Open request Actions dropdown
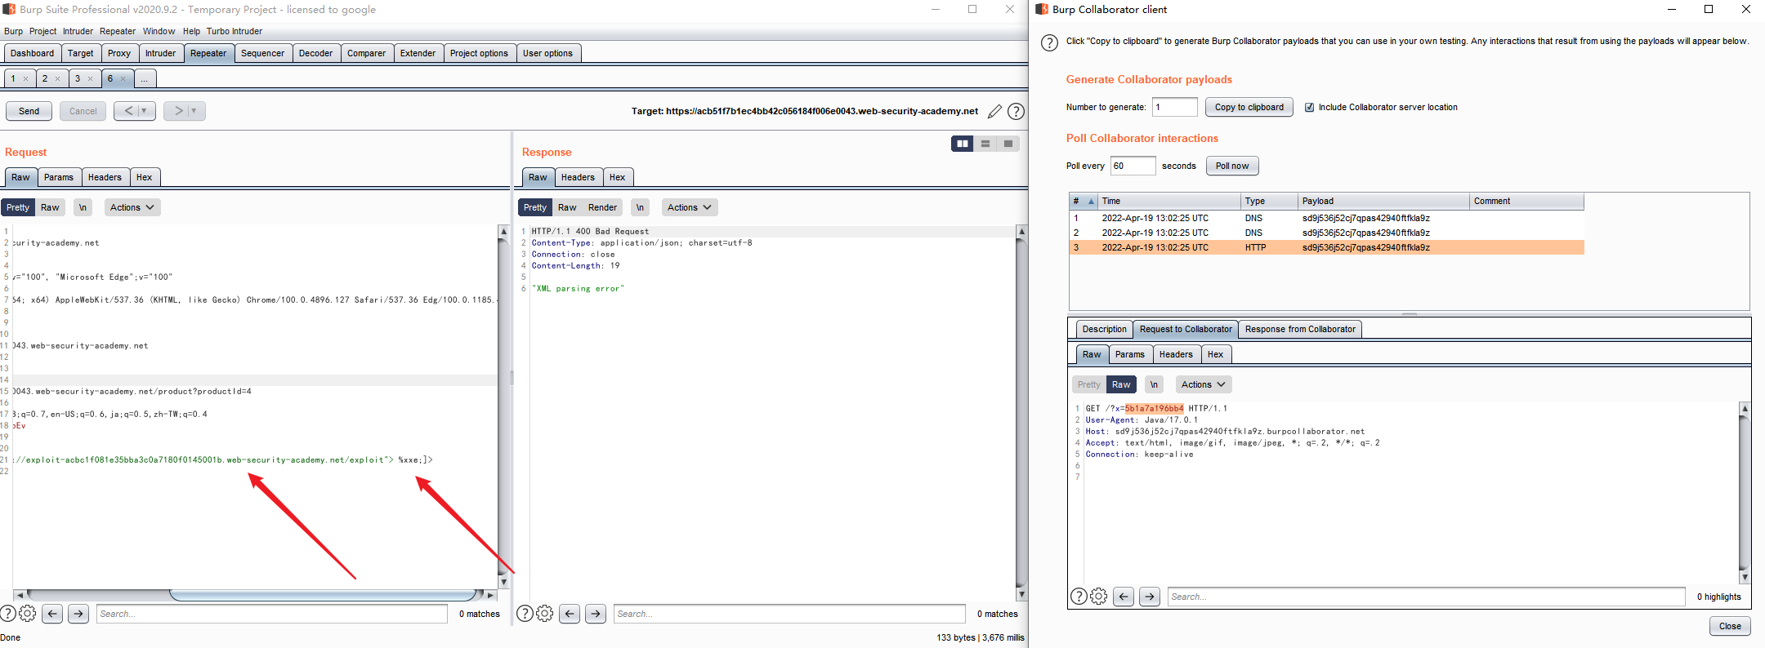The width and height of the screenshot is (1765, 648). click(x=132, y=207)
